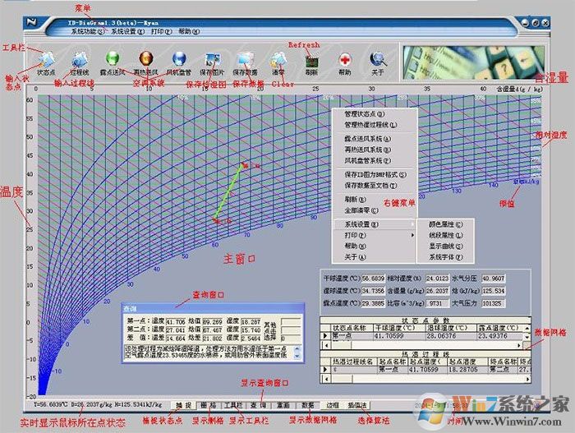Open the 系统设置 dropdown in menu bar
The height and width of the screenshot is (433, 575).
point(127,30)
